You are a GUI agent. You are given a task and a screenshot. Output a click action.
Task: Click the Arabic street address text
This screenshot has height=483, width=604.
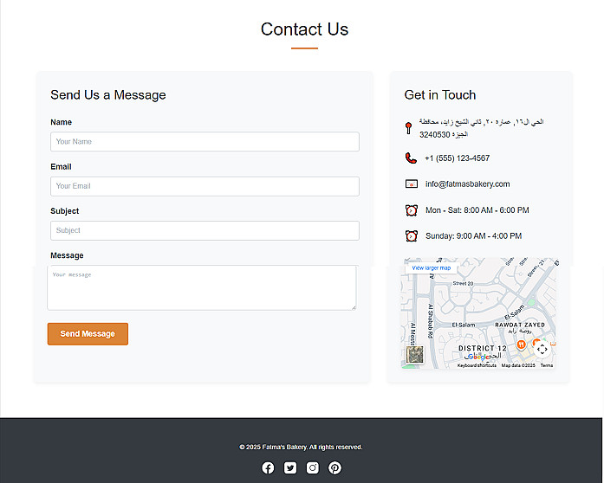click(481, 128)
